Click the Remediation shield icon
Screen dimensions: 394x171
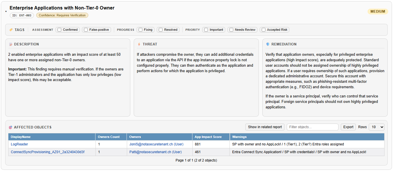268,44
